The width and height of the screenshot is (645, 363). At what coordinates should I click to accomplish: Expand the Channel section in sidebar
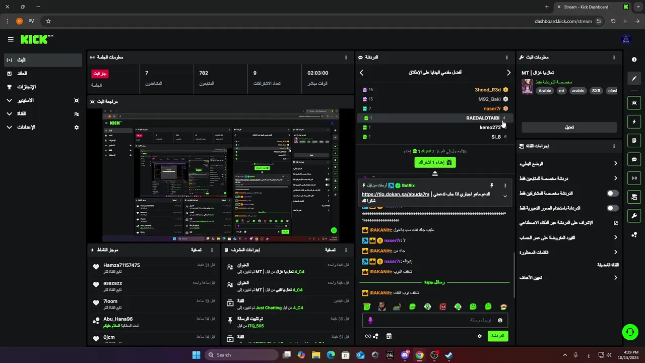[x=43, y=114]
